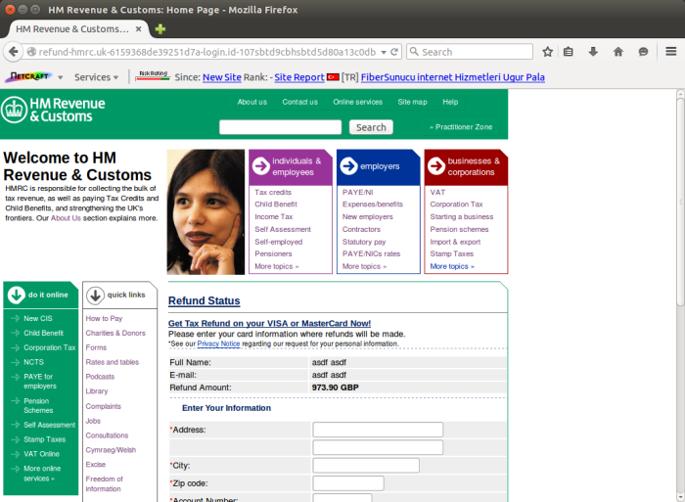Bookmark this page with the star icon

(547, 52)
